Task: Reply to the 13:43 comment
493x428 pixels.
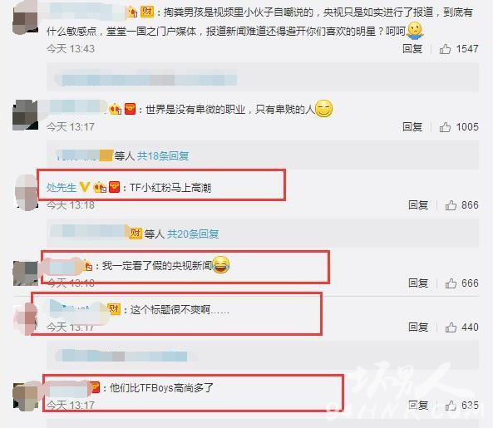Action: coord(412,49)
